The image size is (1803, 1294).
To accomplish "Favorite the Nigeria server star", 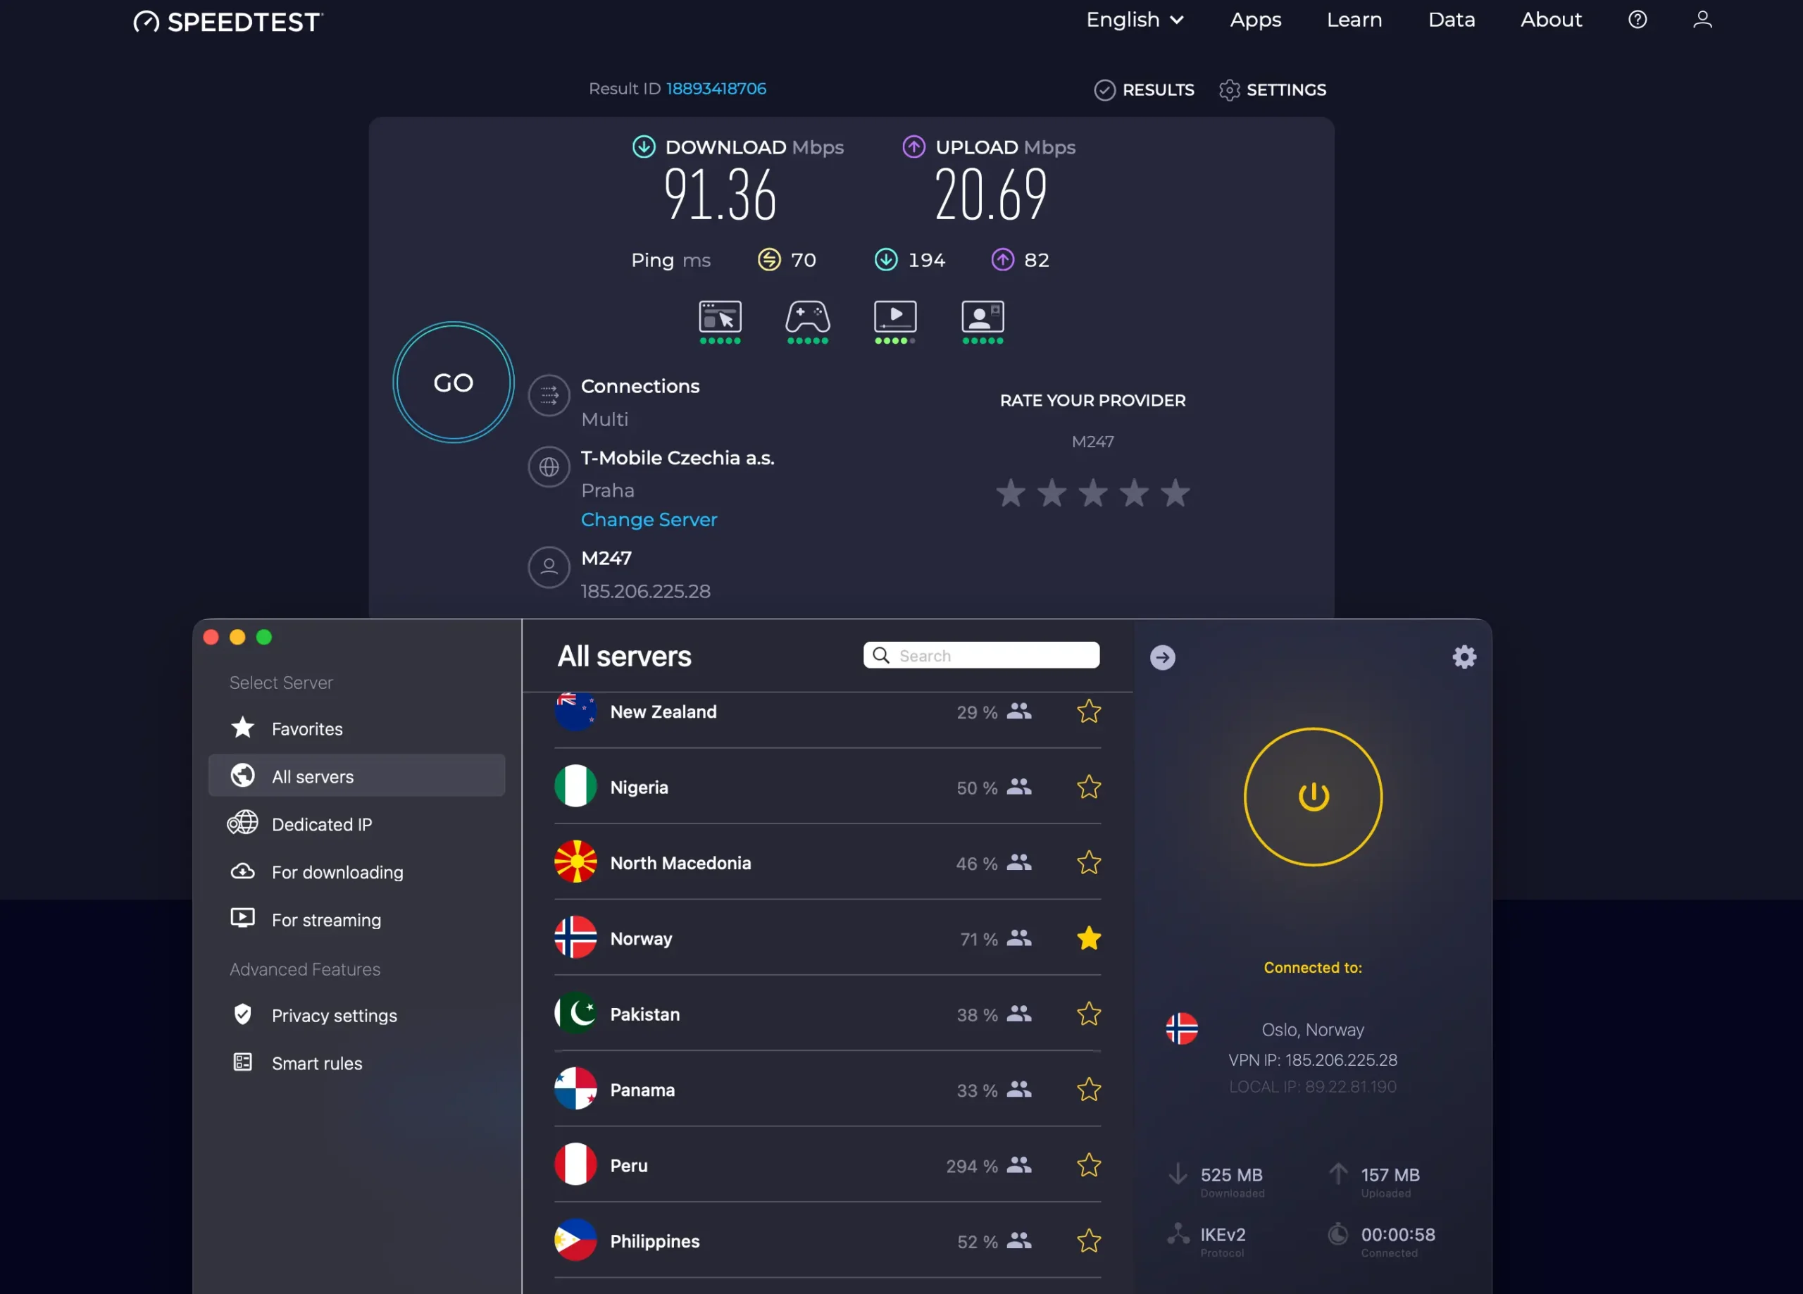I will (1088, 788).
